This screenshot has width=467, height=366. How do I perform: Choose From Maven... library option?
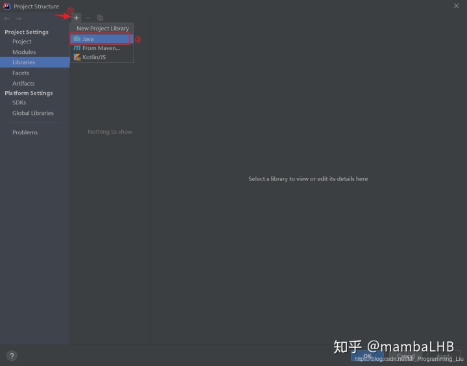coord(102,48)
